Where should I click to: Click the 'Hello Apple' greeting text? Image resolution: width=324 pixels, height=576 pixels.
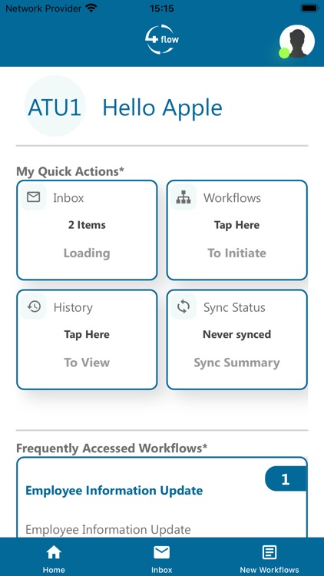coord(162,108)
